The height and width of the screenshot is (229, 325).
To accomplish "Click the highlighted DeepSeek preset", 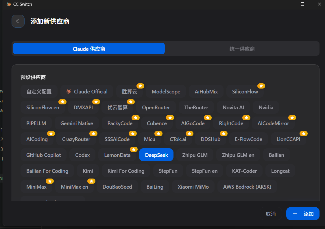I will pyautogui.click(x=156, y=155).
